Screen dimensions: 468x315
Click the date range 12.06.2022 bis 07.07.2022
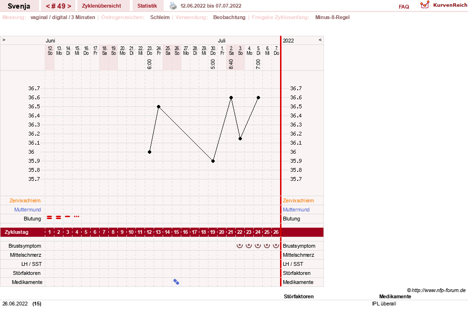pos(211,6)
